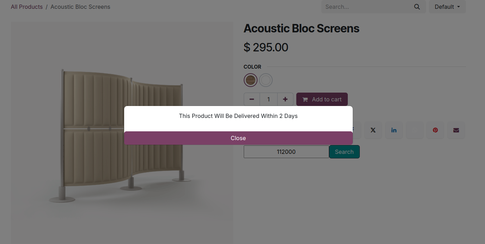Go to All Products breadcrumb
The image size is (485, 244).
tap(27, 7)
